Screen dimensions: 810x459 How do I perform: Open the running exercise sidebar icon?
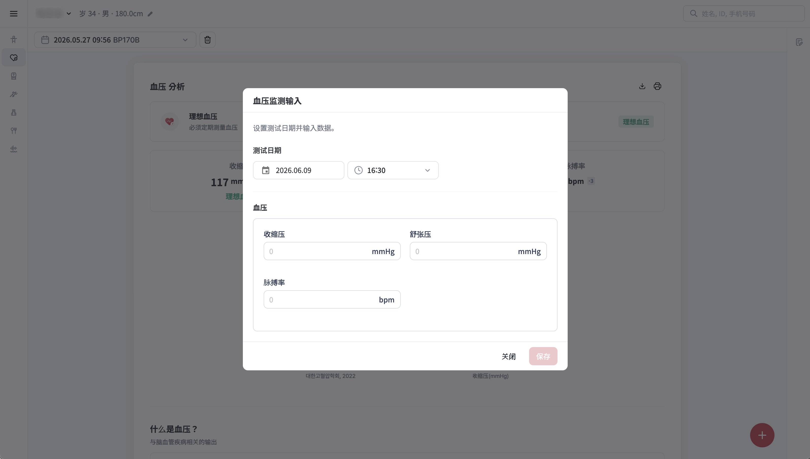point(14,94)
